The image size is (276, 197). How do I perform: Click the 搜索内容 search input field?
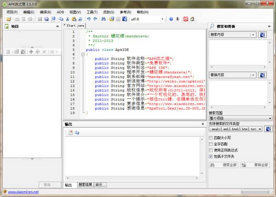tap(229, 35)
